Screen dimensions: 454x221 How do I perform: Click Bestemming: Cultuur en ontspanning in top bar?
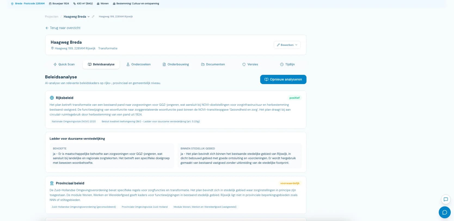click(136, 4)
